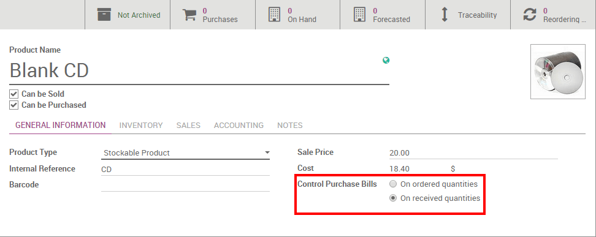
Task: Open the Product Type dropdown
Action: pyautogui.click(x=186, y=152)
